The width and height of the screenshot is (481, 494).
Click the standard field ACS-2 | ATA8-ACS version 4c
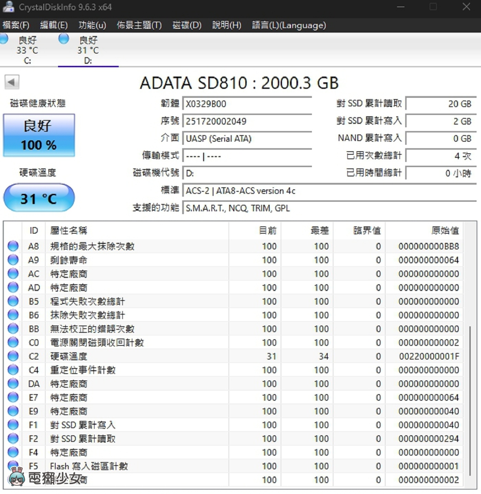coord(330,191)
